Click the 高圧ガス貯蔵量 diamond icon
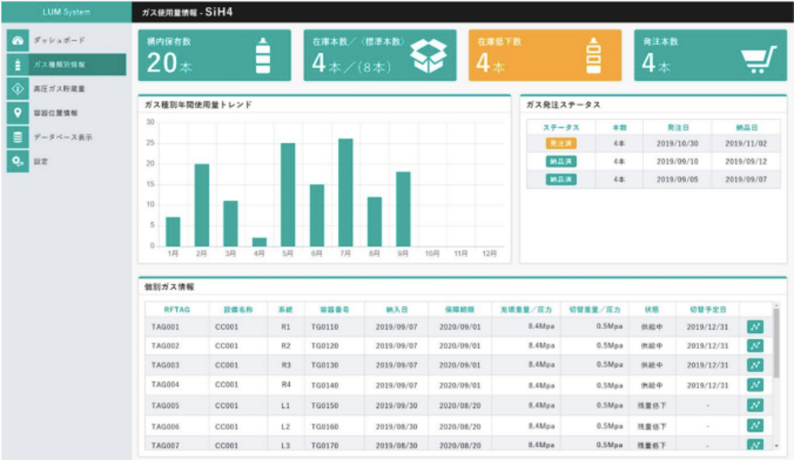The width and height of the screenshot is (794, 460). [x=17, y=89]
